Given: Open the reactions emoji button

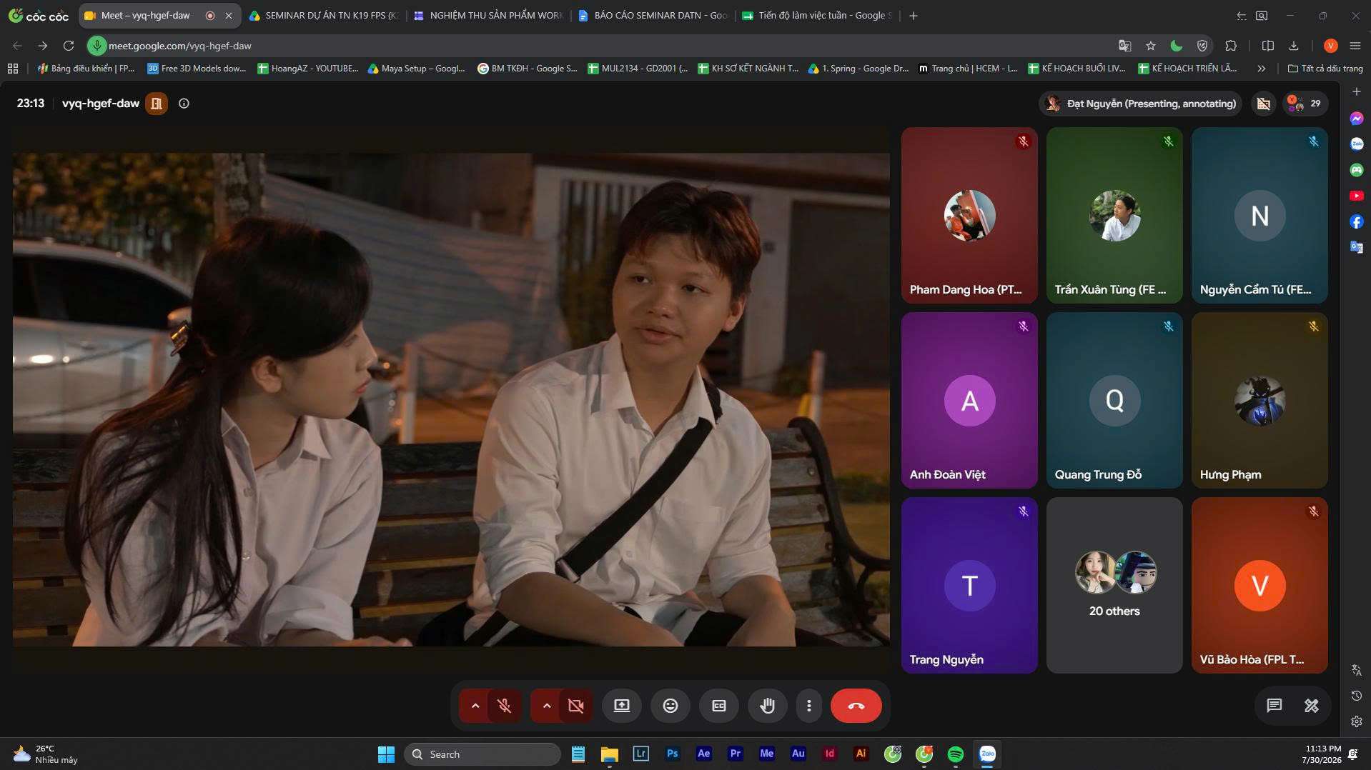Looking at the screenshot, I should click(670, 706).
